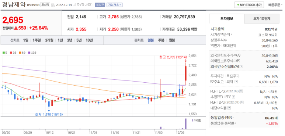Open the 빠른주문 dropdown
The image size is (285, 136).
pyautogui.click(x=275, y=5)
